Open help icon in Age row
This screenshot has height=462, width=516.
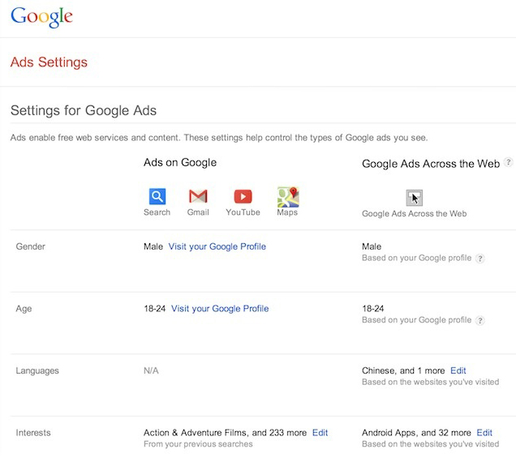[480, 320]
